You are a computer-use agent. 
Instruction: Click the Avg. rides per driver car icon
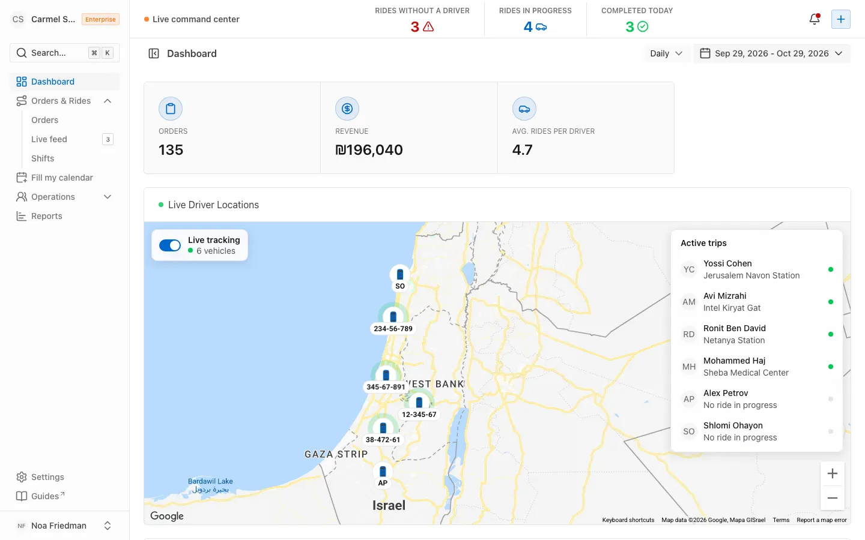point(524,109)
